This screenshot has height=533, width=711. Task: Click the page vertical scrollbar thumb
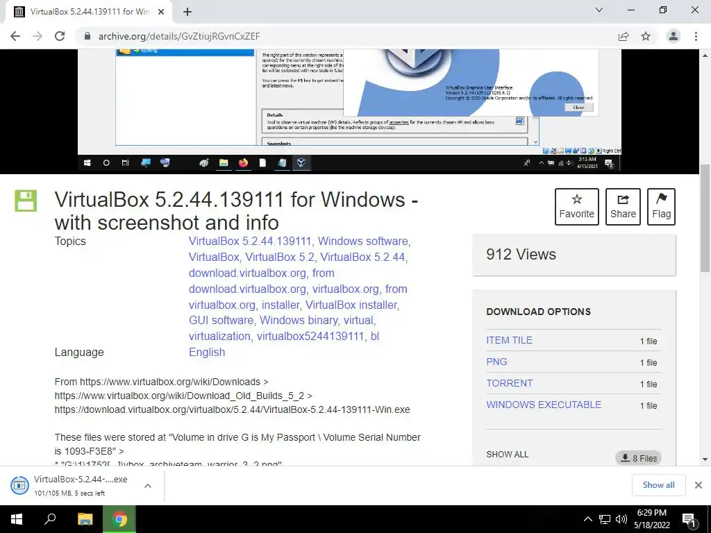pyautogui.click(x=705, y=219)
